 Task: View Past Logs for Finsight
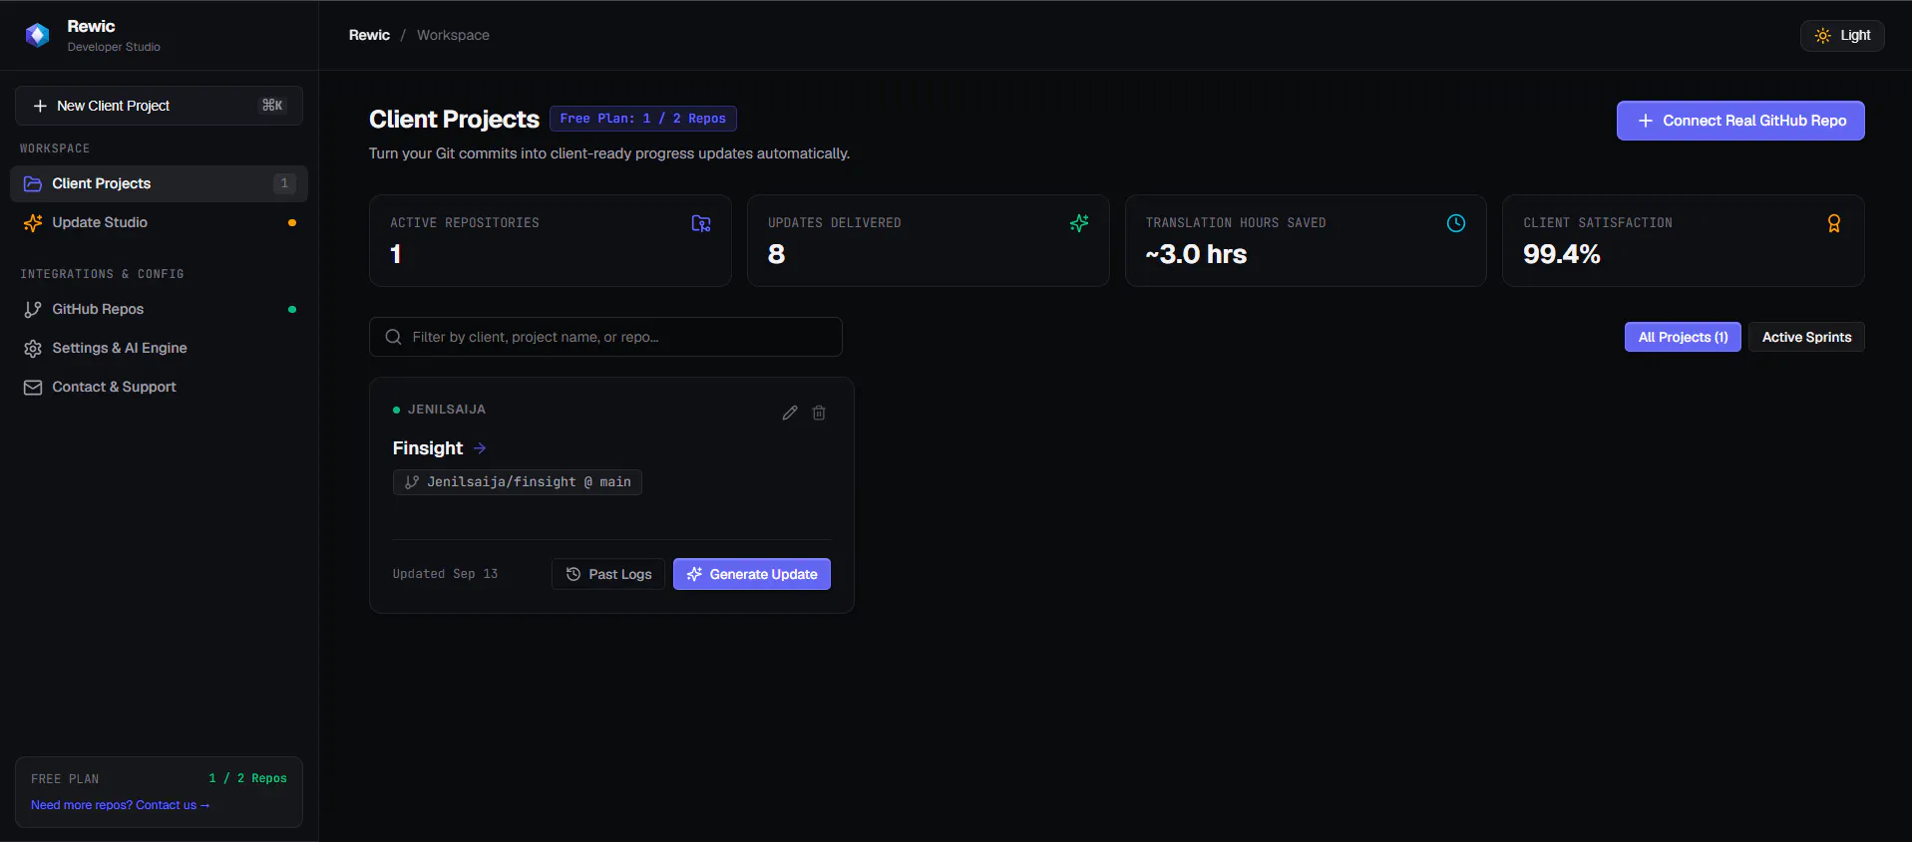pos(608,574)
